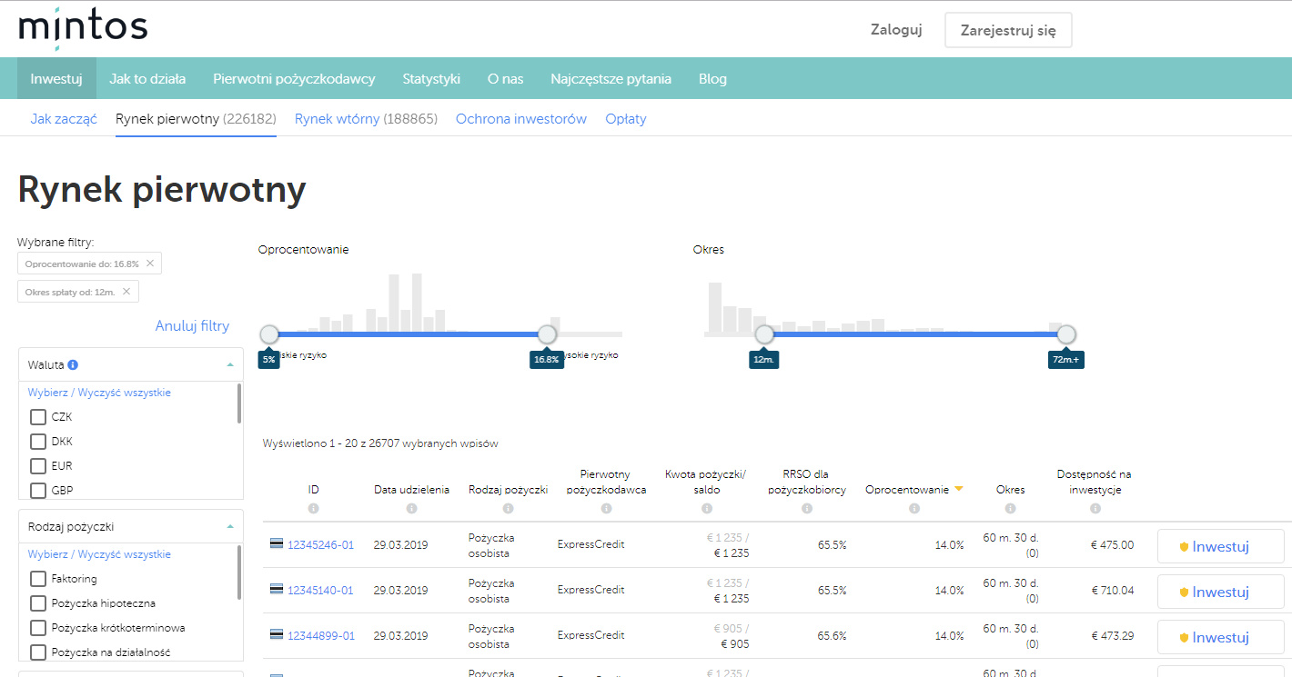This screenshot has width=1292, height=677.
Task: Collapse the Waluta filter section
Action: tap(229, 364)
